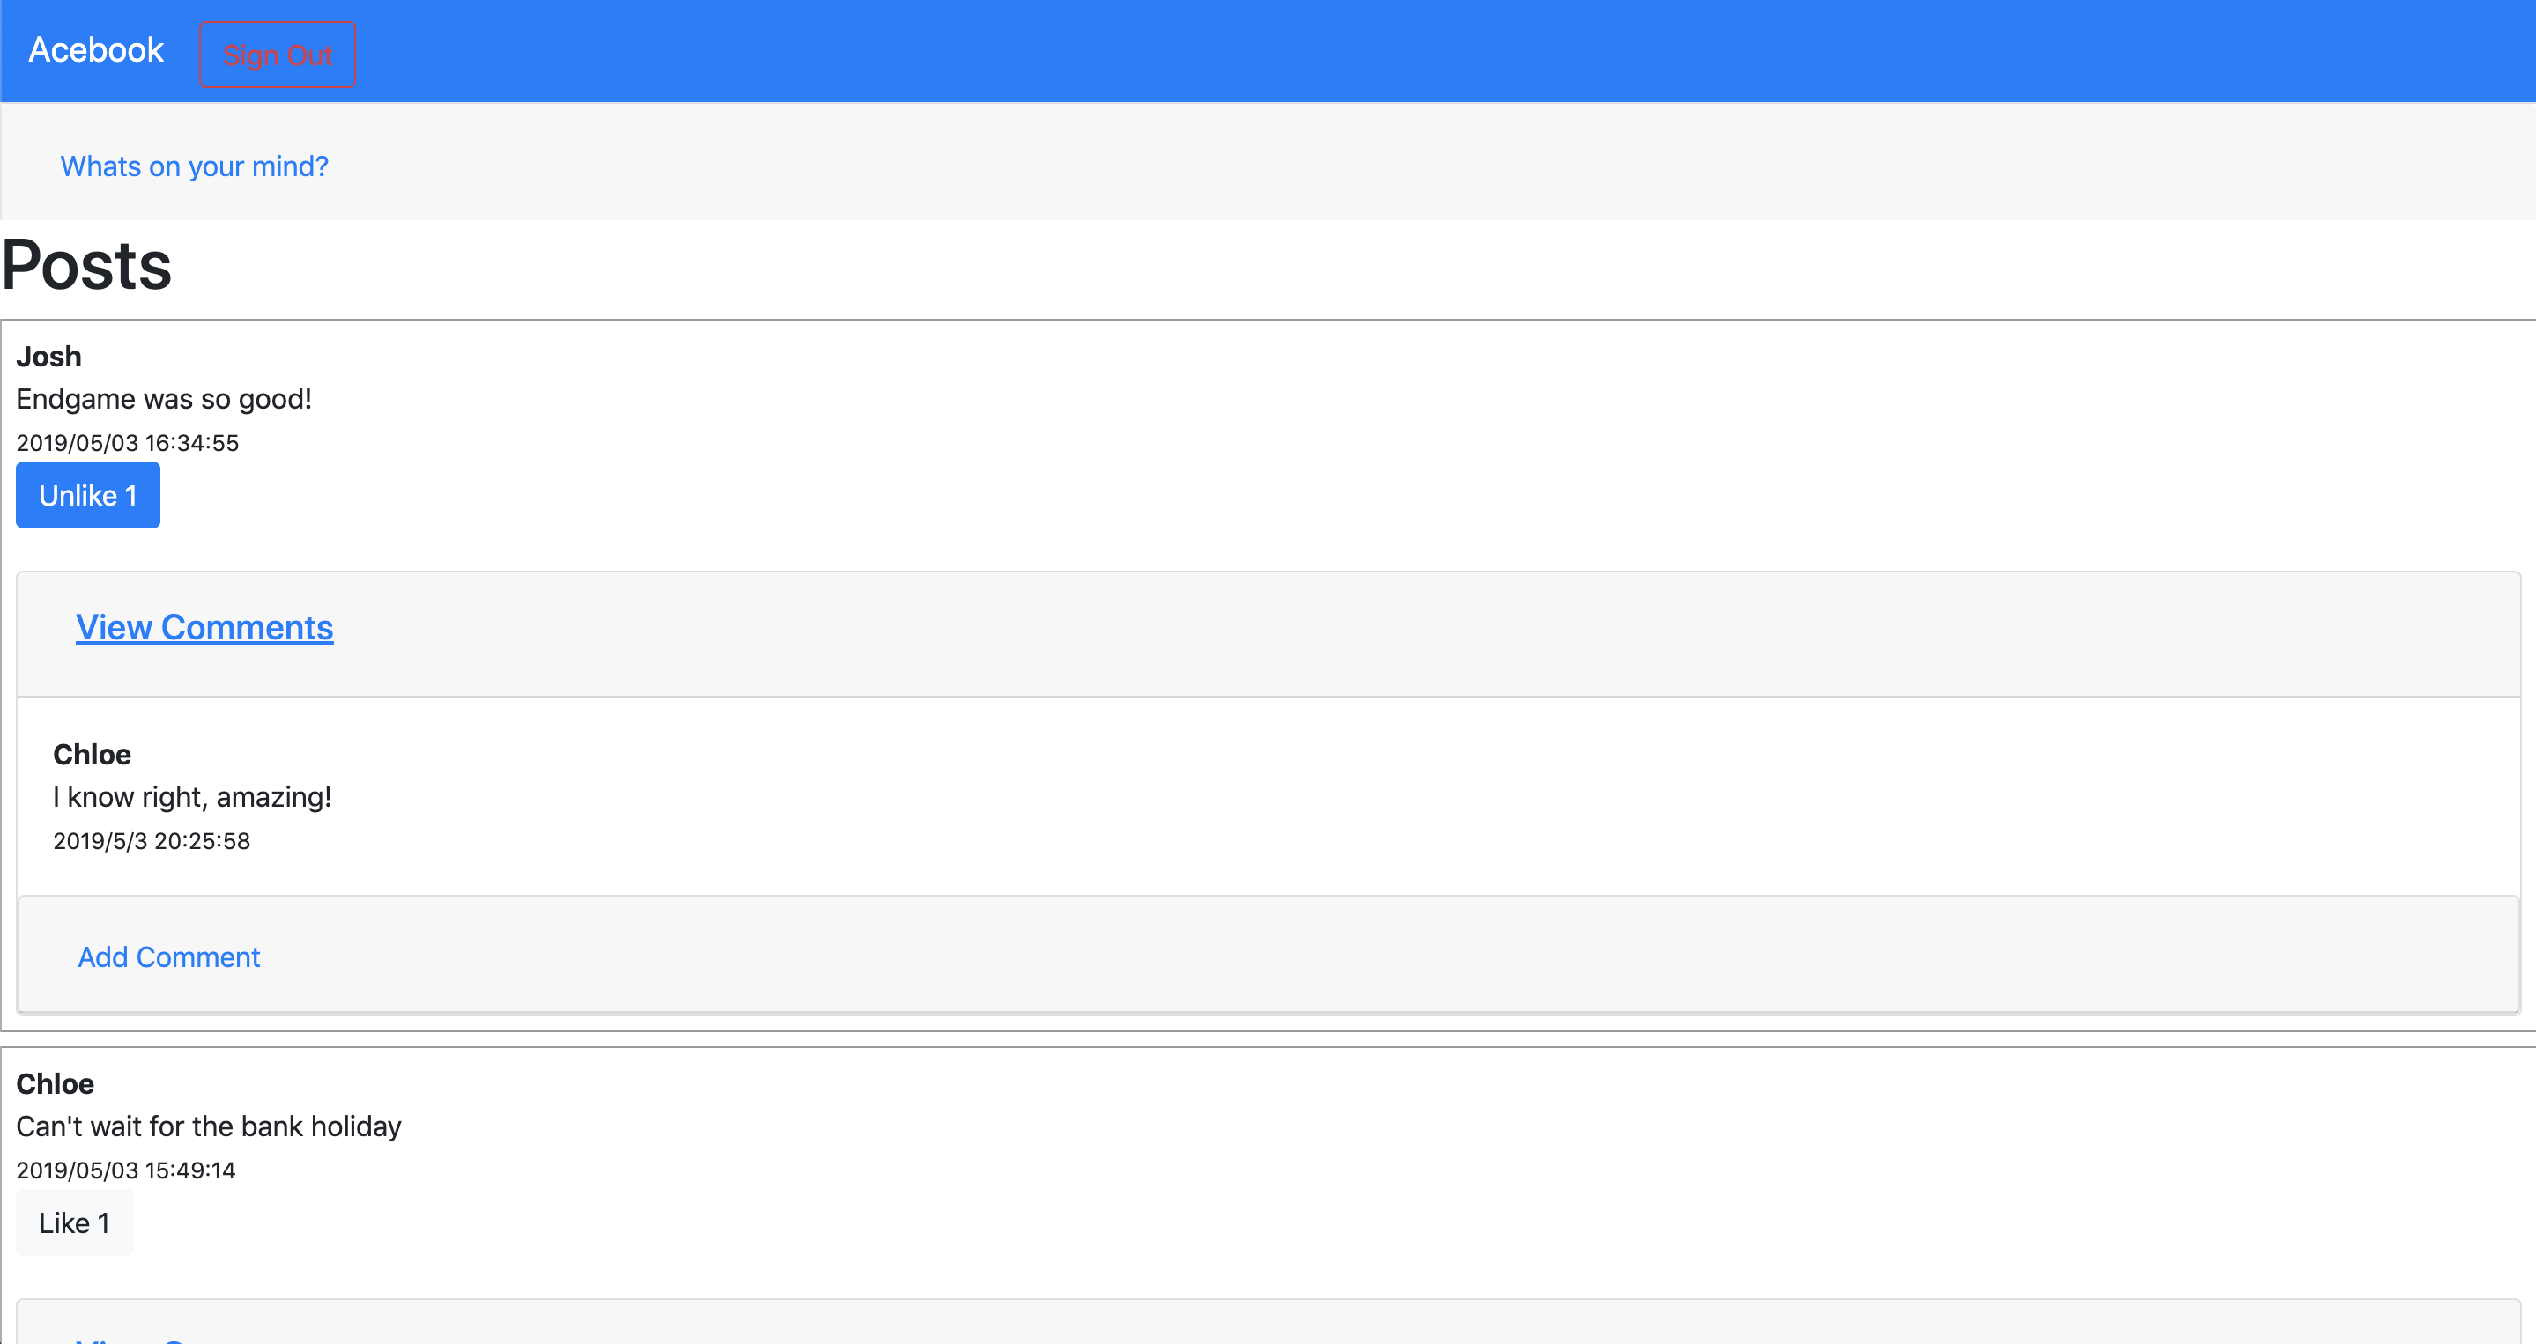Collapse View Comments on Josh's post
This screenshot has height=1344, width=2536.
204,628
